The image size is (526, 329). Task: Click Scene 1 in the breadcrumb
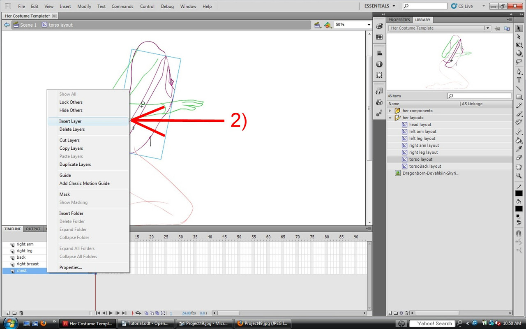tap(28, 25)
